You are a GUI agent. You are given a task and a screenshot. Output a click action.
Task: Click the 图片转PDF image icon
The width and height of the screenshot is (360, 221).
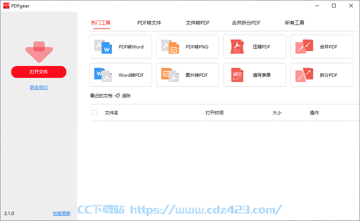click(x=170, y=75)
